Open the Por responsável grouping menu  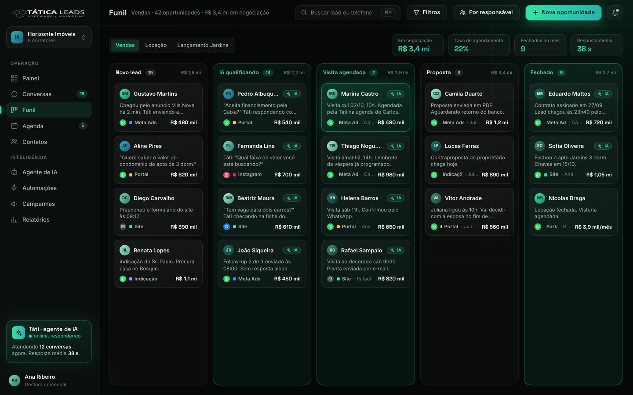tap(486, 13)
